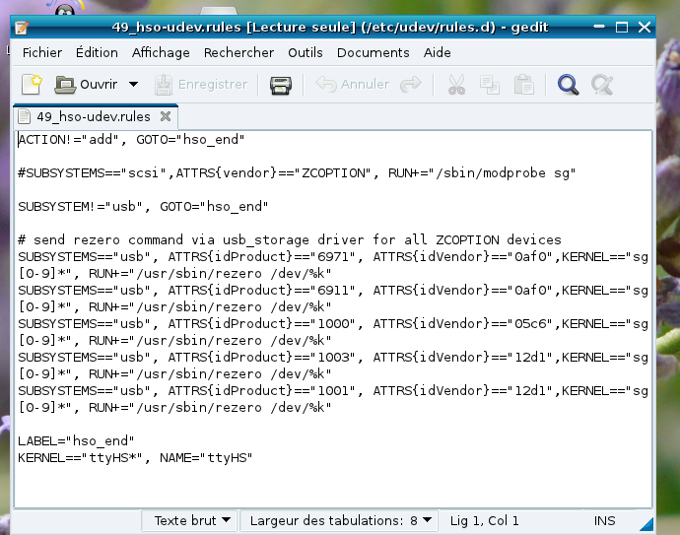Viewport: 680px width, 535px height.
Task: Select the 49_hso-udev.rules document tab
Action: 96,116
